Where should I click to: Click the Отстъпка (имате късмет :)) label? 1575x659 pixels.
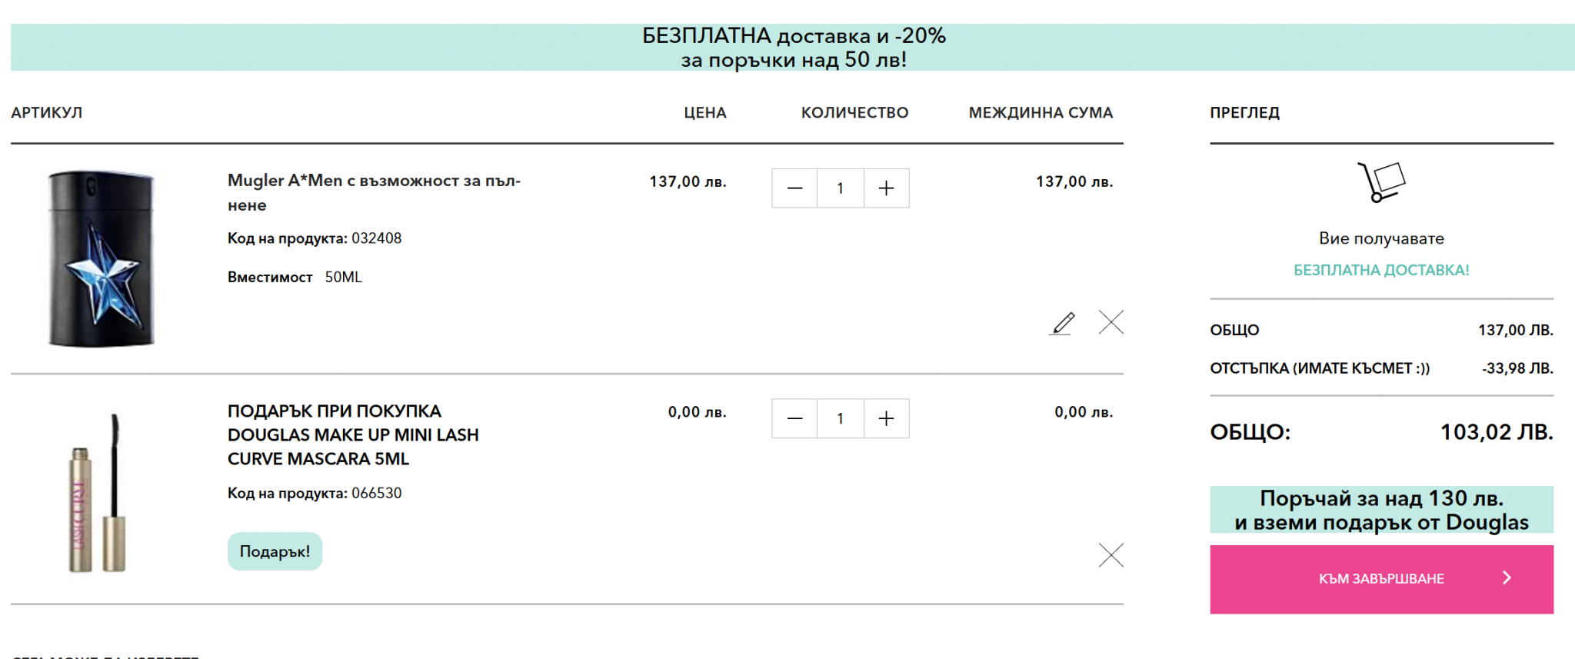point(1320,368)
